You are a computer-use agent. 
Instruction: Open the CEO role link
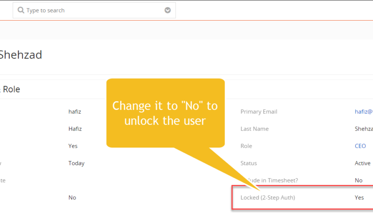pos(360,146)
